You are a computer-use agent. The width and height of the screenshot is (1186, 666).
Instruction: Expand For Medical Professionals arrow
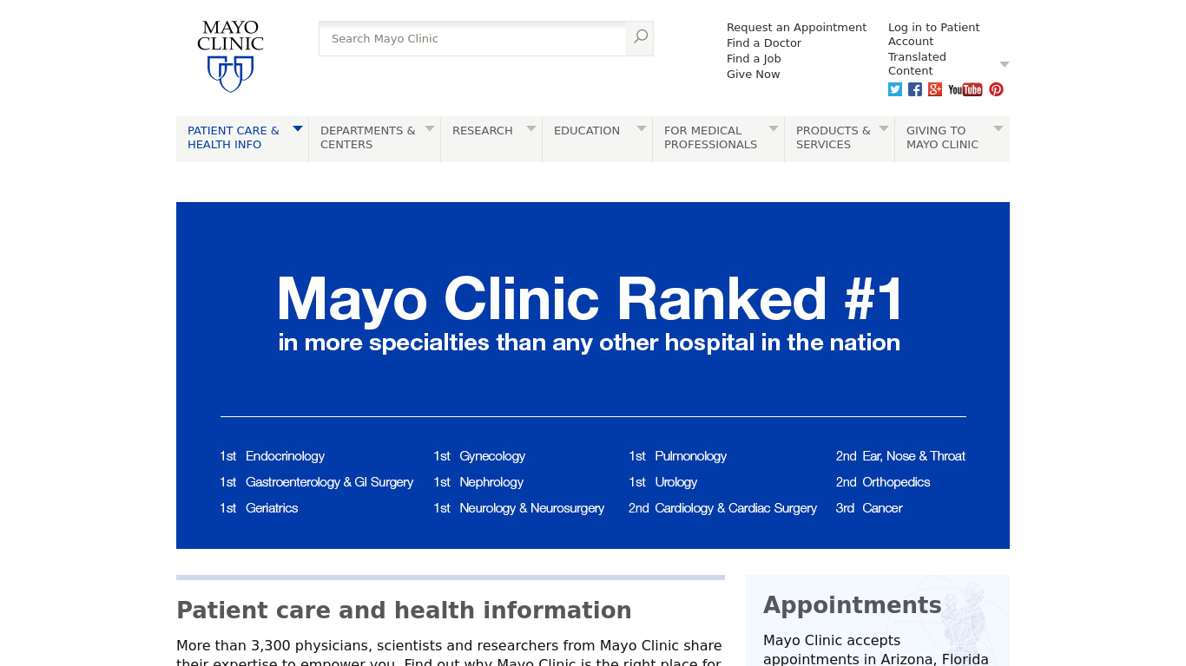point(774,128)
